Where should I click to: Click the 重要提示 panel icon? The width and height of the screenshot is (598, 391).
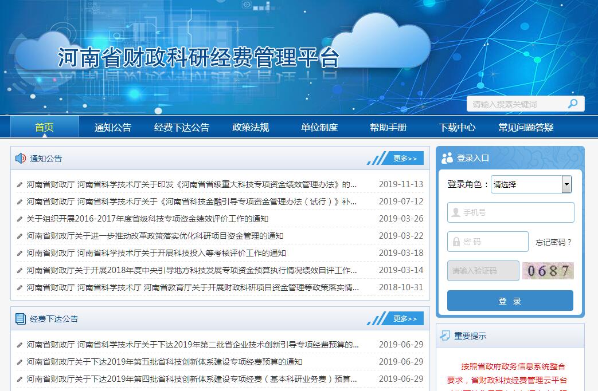click(x=445, y=335)
